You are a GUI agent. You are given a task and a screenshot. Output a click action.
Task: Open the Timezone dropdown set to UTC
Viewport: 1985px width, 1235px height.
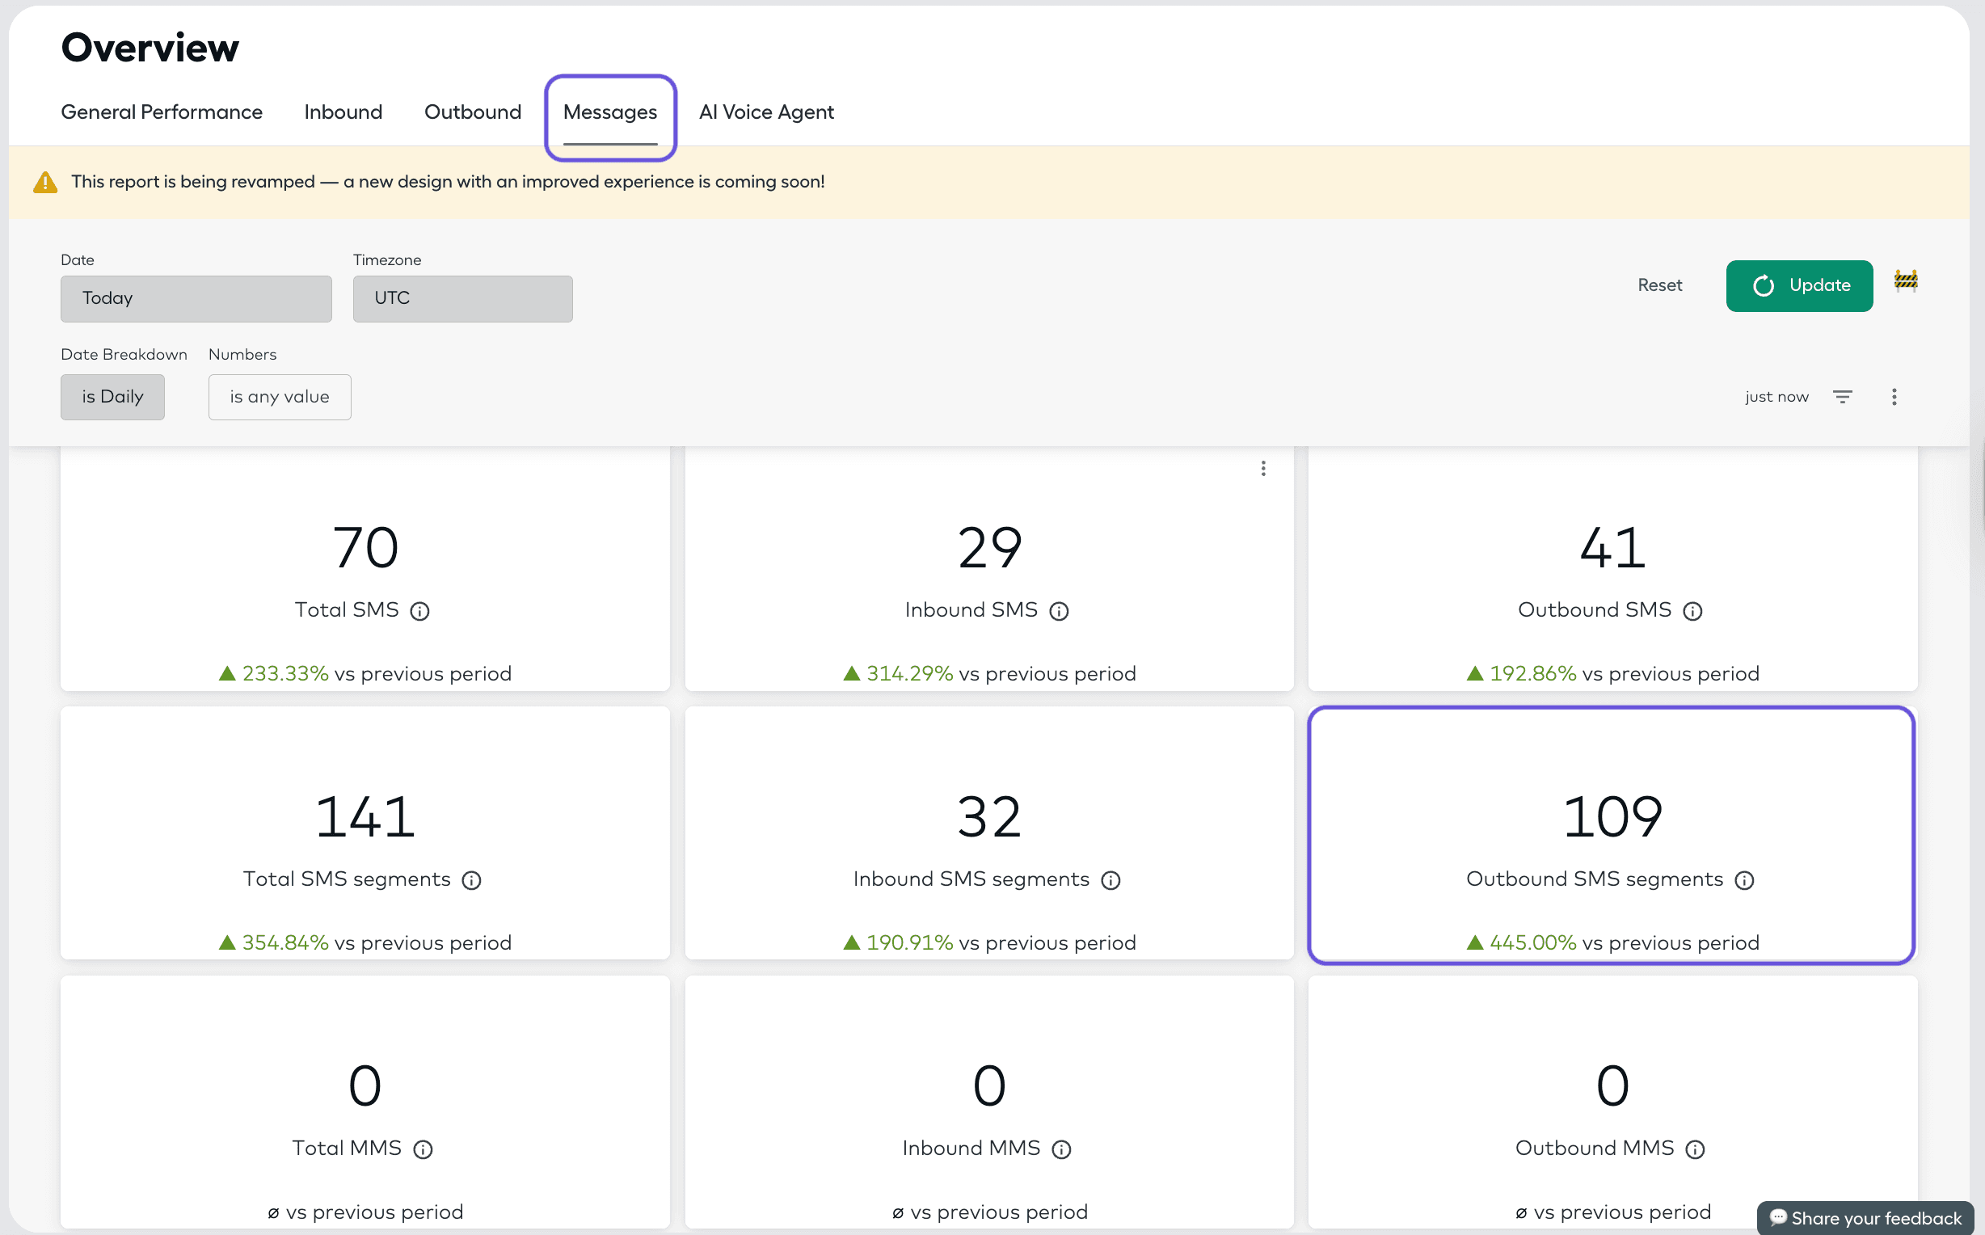[462, 299]
